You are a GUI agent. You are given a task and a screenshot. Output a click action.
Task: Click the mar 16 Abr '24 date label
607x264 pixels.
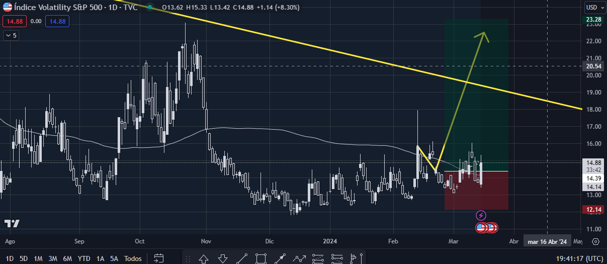tap(547, 242)
